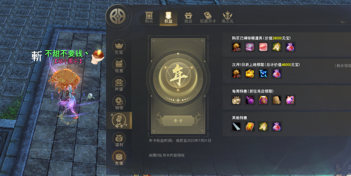Select the 钜惠 sidebar icon
This screenshot has height=176, width=351.
[x=119, y=66]
